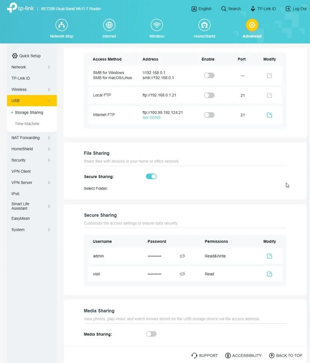Image resolution: width=310 pixels, height=363 pixels.
Task: Select VPN Client in the sidebar
Action: click(x=21, y=171)
